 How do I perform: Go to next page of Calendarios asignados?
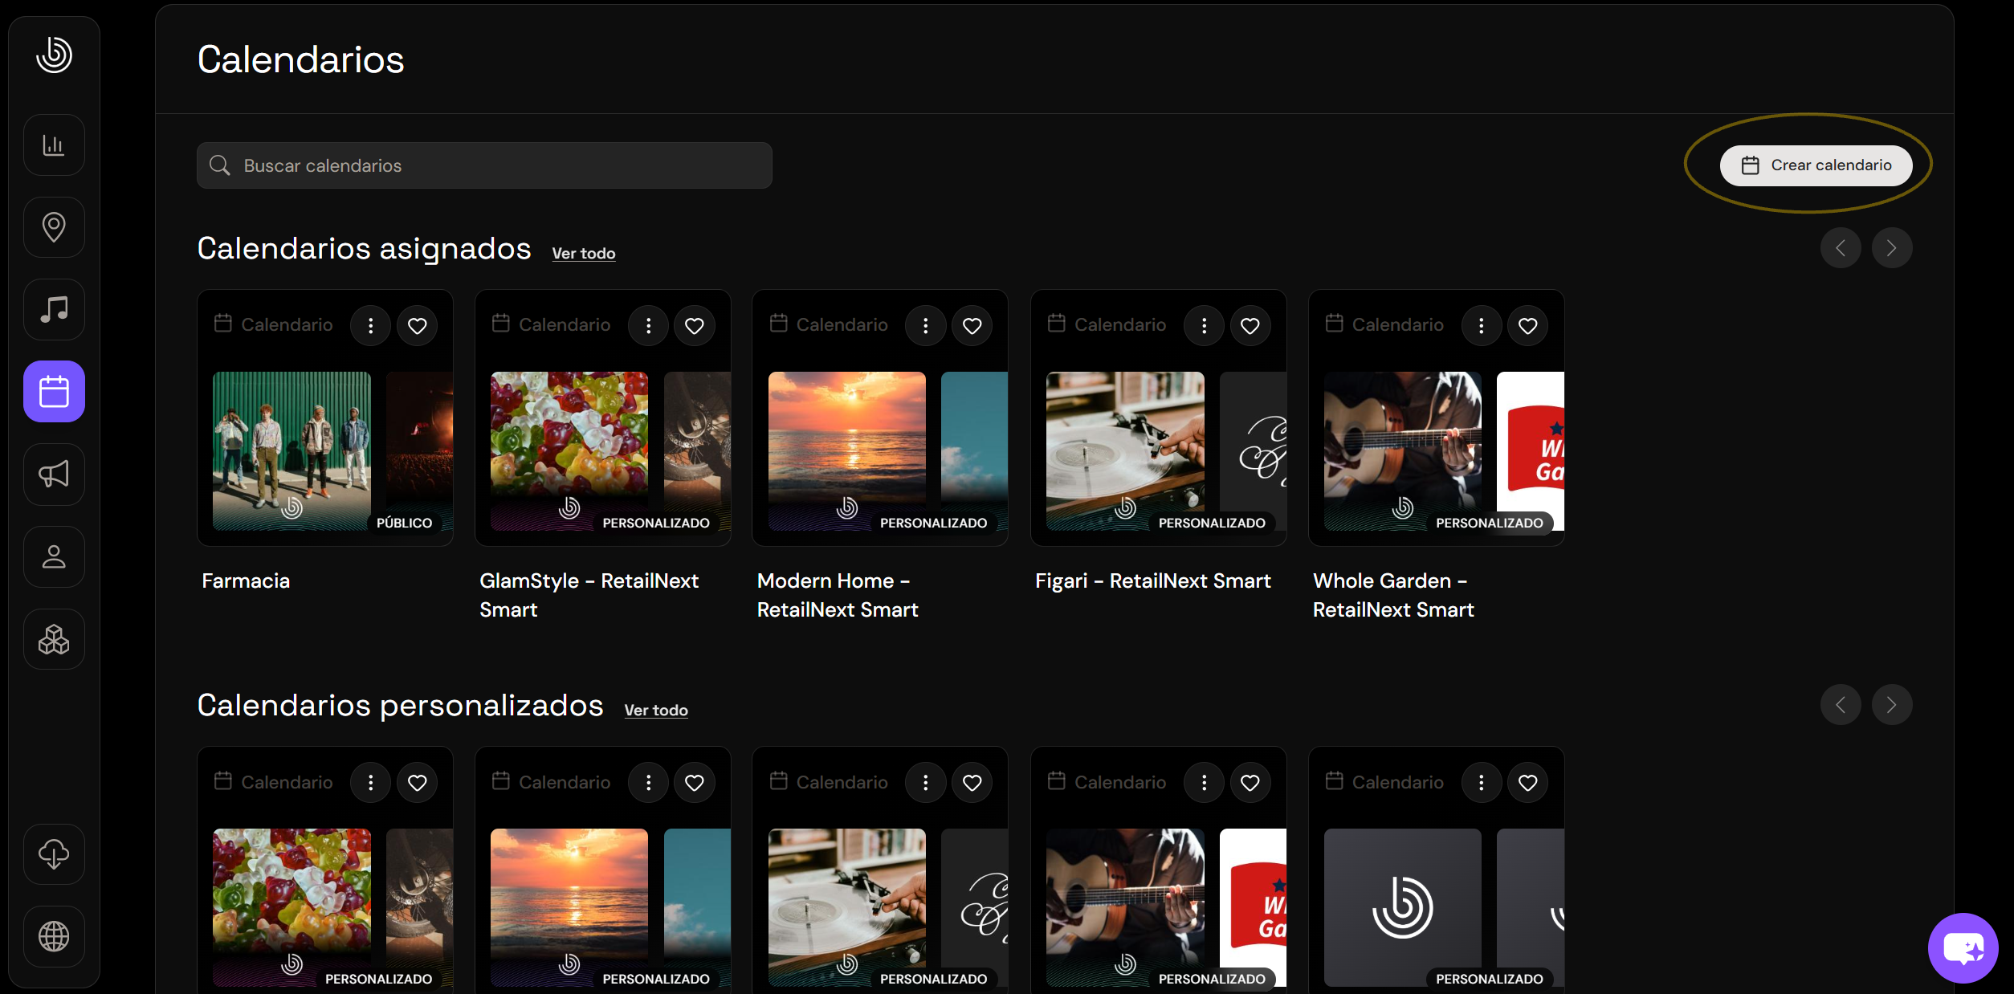coord(1892,248)
